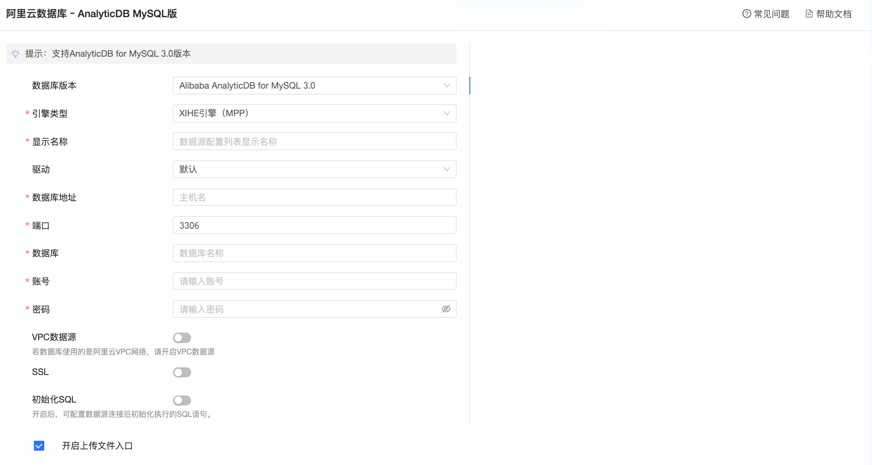872x465 pixels.
Task: Click the SSL label
Action: tap(41, 372)
